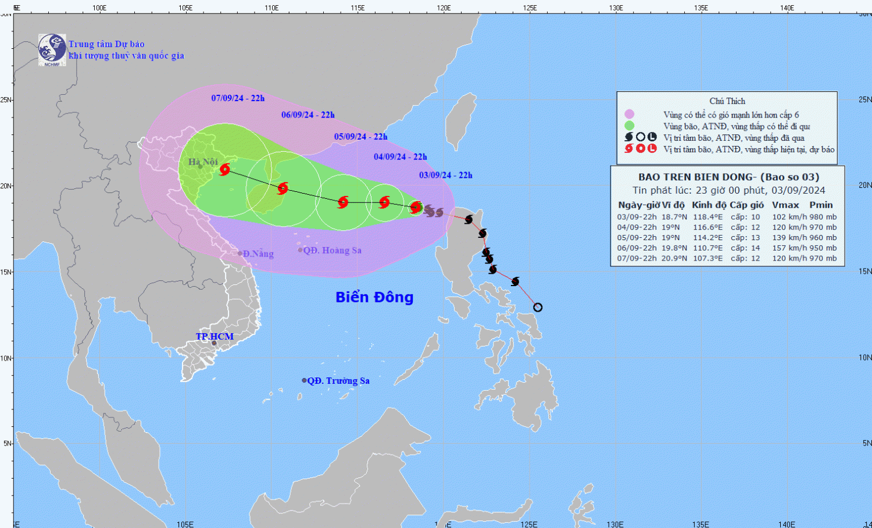Click the Hà Nội city label
Viewport: 872px width, 528px height.
[x=203, y=162]
